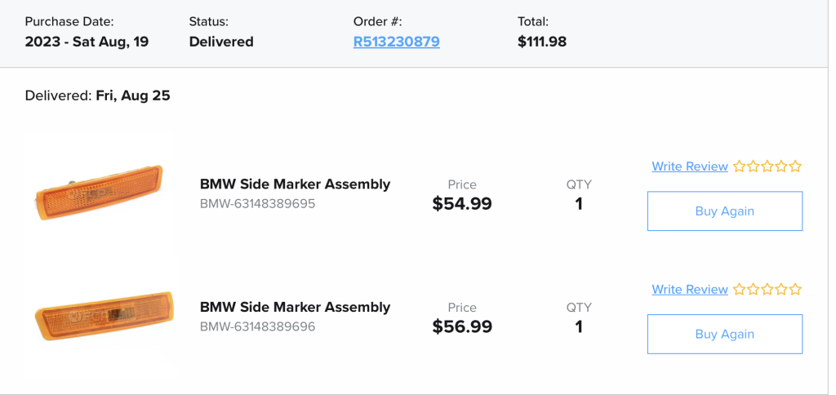Buy Again the $54.99 Side Marker Assembly
Image resolution: width=836 pixels, height=395 pixels.
pos(725,211)
